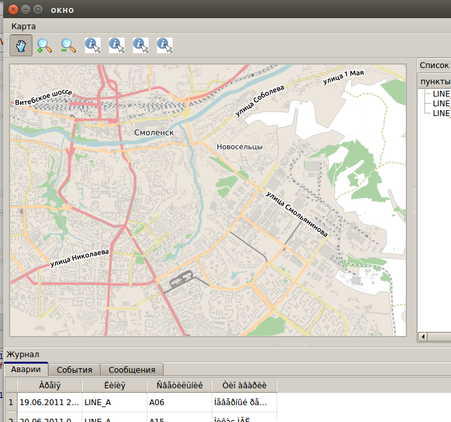451x422 pixels.
Task: Select row 1 header in journal table
Action: (10, 402)
